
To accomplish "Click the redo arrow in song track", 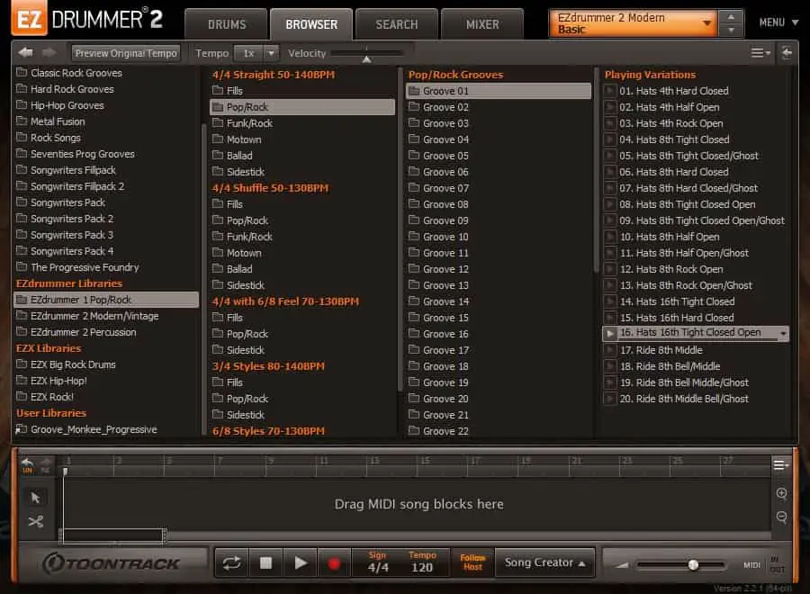I will (46, 463).
